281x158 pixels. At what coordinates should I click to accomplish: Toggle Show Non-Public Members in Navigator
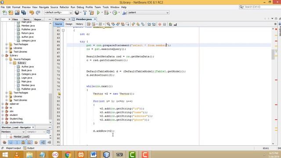[x=23, y=142]
